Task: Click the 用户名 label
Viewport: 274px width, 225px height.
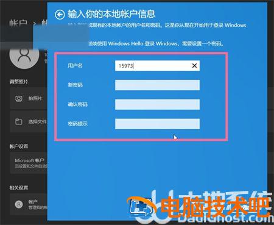Action: pyautogui.click(x=75, y=65)
